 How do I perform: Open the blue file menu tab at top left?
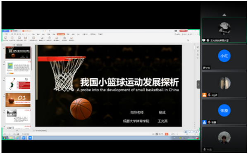(x=5, y=31)
